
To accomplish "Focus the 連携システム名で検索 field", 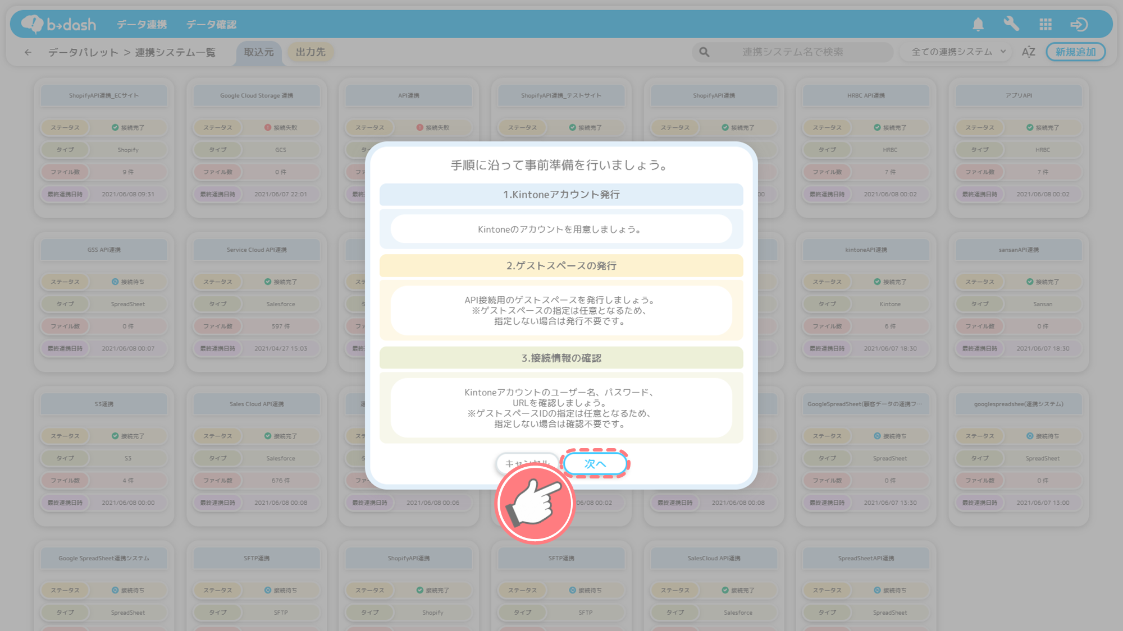I will pos(792,52).
